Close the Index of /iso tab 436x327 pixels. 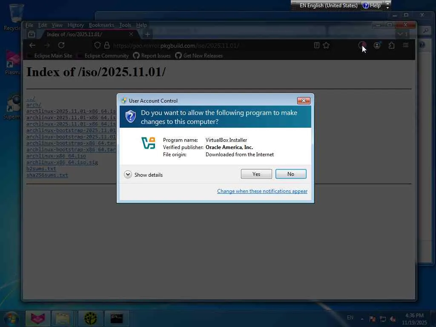(x=131, y=34)
